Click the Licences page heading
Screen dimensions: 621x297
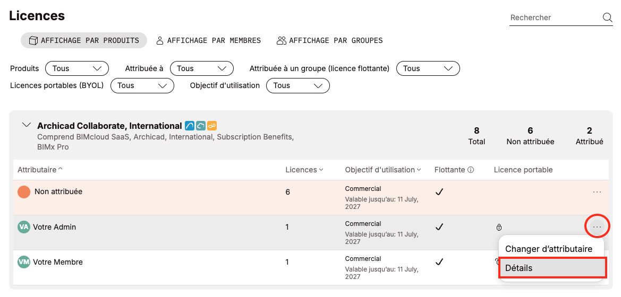[37, 16]
